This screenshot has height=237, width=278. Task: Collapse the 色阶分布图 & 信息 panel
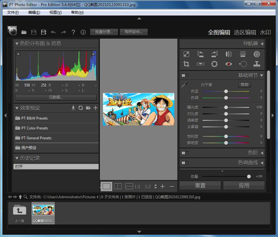17,43
